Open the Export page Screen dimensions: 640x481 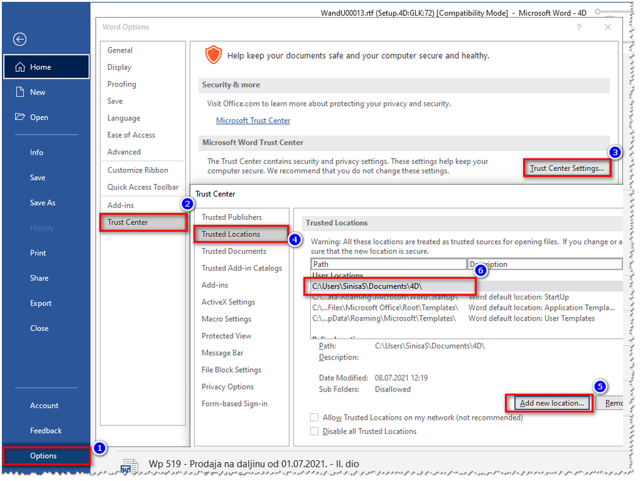[40, 303]
